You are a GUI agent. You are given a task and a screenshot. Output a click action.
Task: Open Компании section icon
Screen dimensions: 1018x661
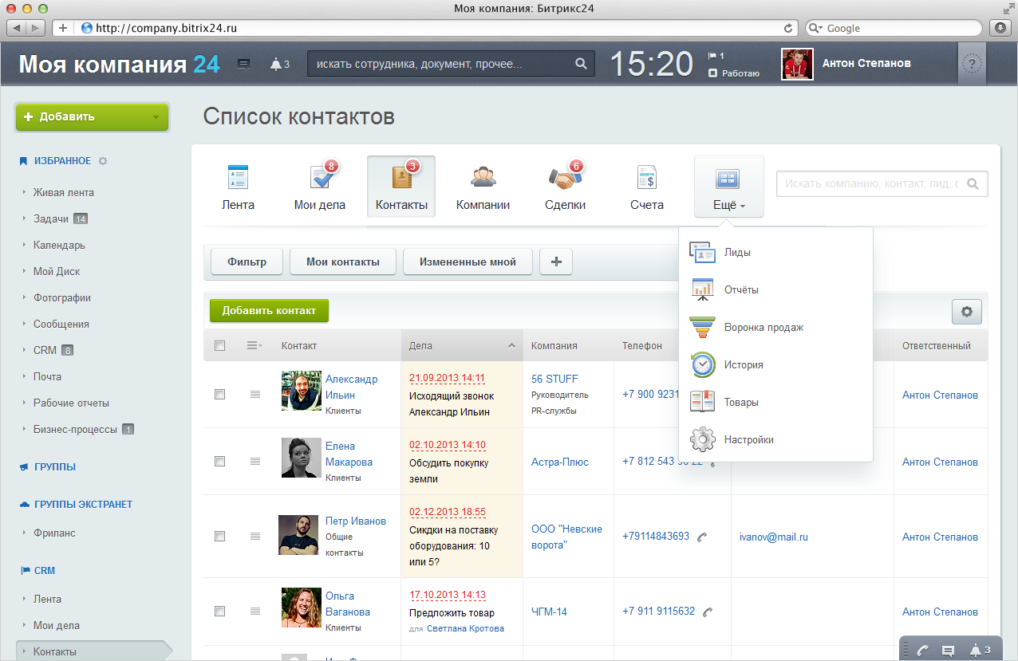(x=483, y=177)
